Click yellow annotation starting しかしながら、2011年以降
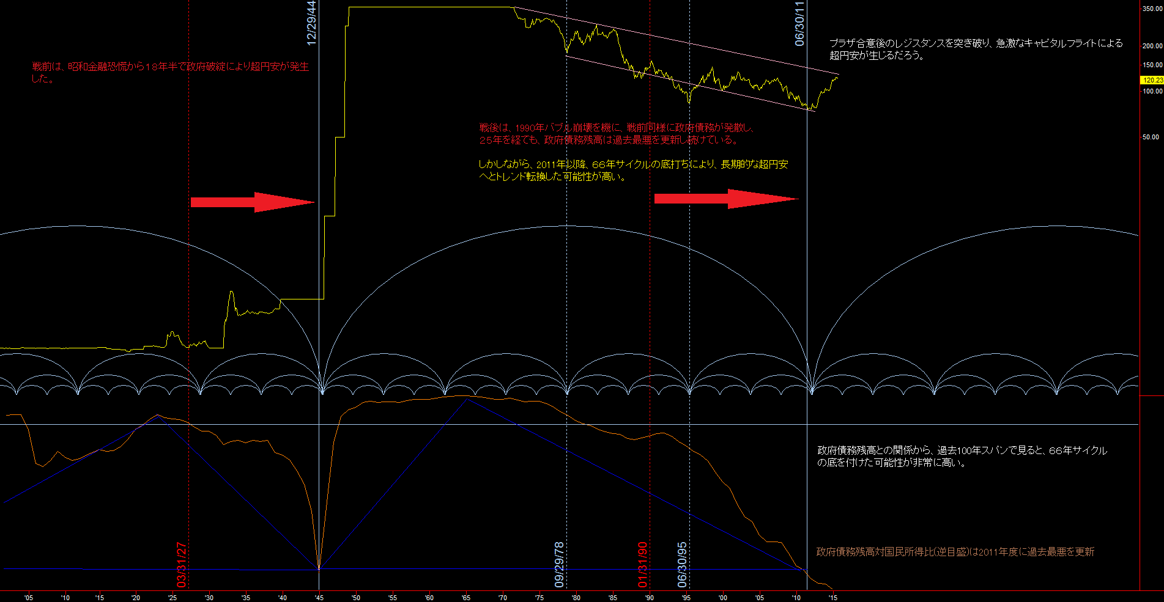Viewport: 1164px width, 602px height. pyautogui.click(x=634, y=171)
